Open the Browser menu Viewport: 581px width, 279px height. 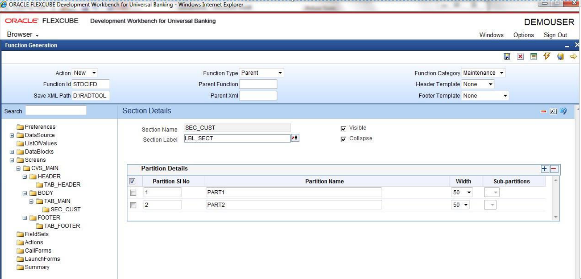click(x=23, y=35)
